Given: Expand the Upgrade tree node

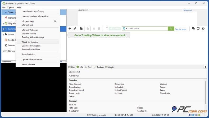Looking at the screenshot, I should pos(3,24).
